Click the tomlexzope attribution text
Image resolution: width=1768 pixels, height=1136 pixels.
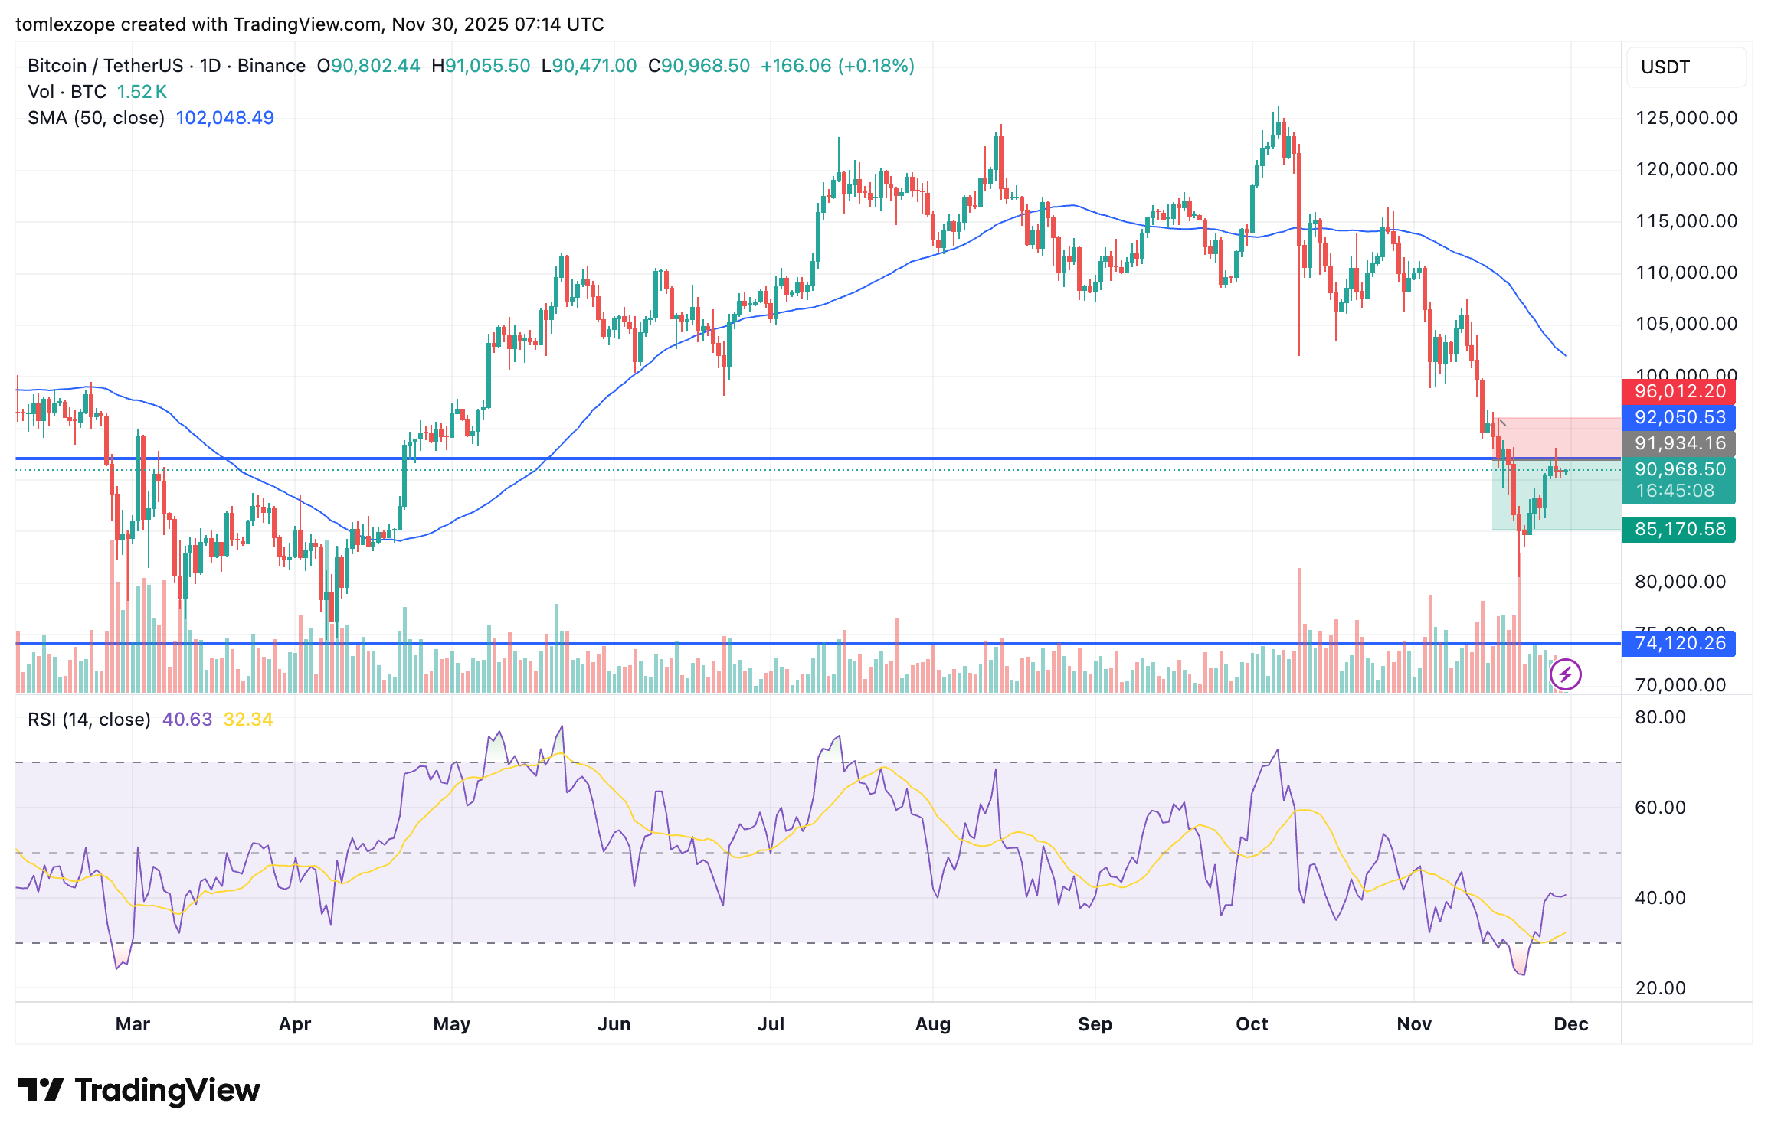65,24
